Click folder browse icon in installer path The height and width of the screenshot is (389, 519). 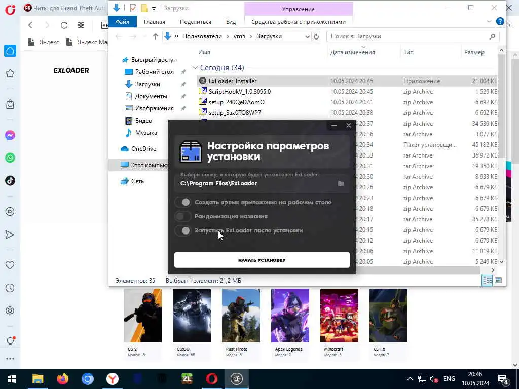(341, 183)
